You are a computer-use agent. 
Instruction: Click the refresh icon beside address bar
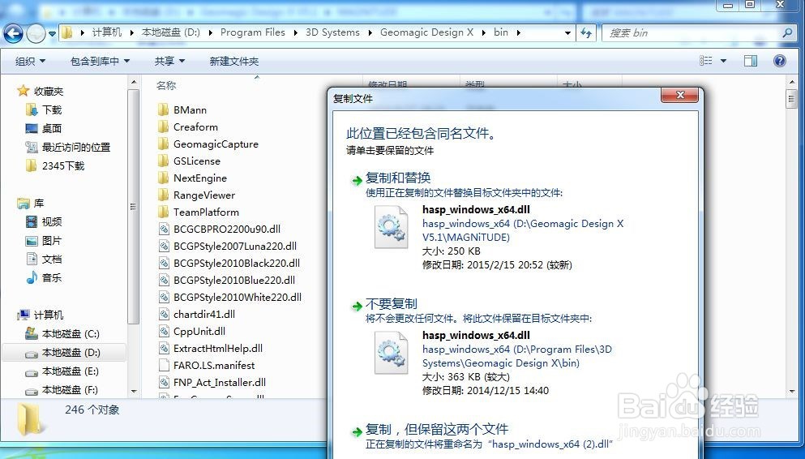pyautogui.click(x=586, y=33)
